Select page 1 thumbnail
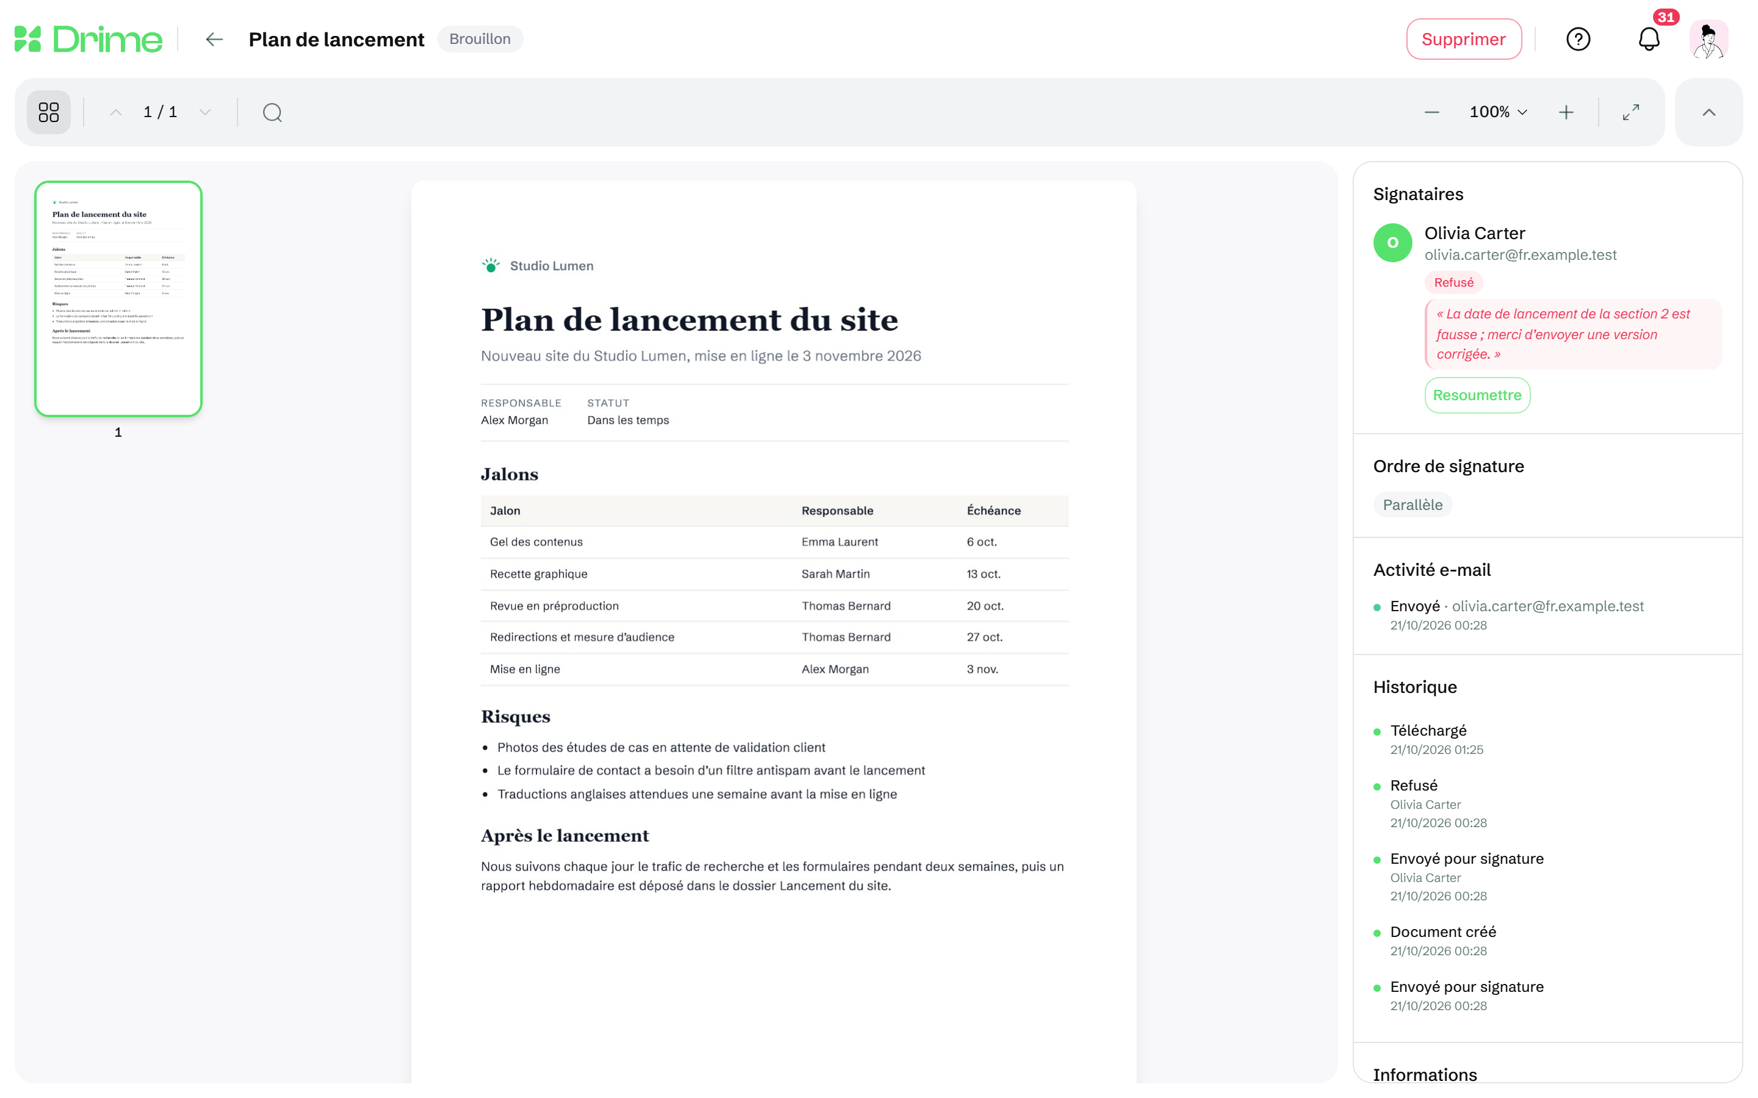 [x=118, y=298]
